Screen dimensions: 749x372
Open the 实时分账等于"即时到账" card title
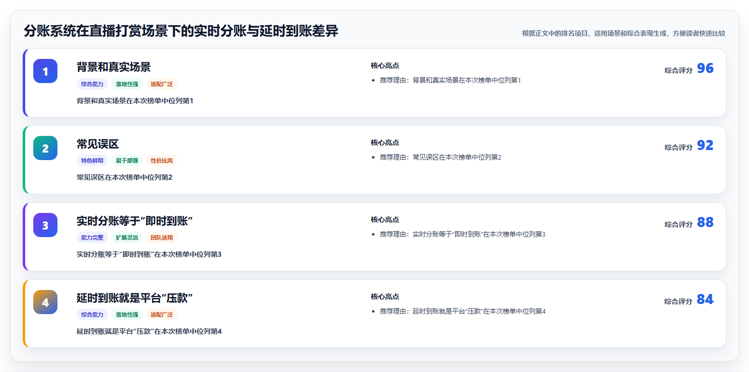pyautogui.click(x=135, y=221)
